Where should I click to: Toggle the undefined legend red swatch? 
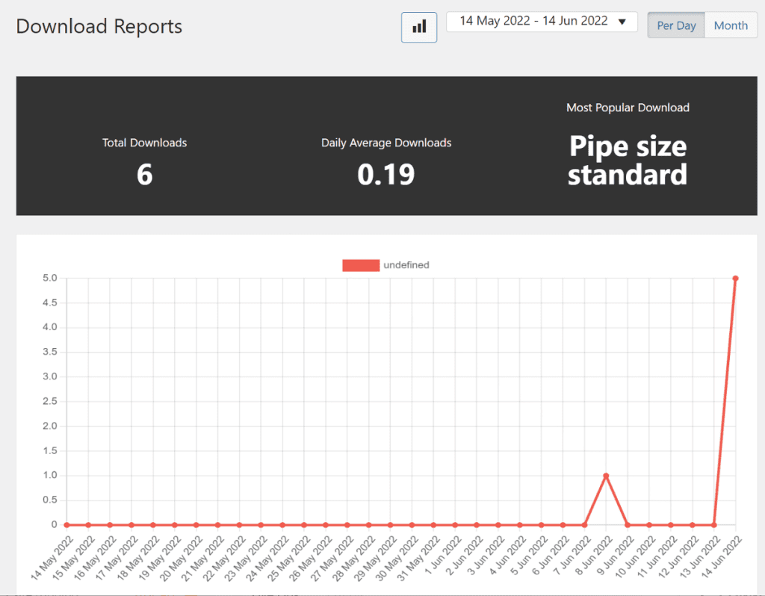(x=361, y=265)
